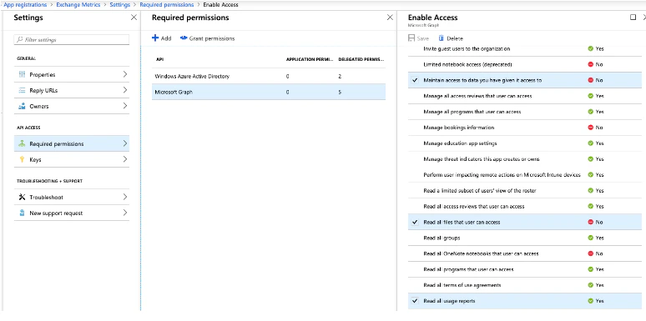Screen dimensions: 646x321
Task: Click the search magnifier in Filter settings
Action: pyautogui.click(x=20, y=40)
